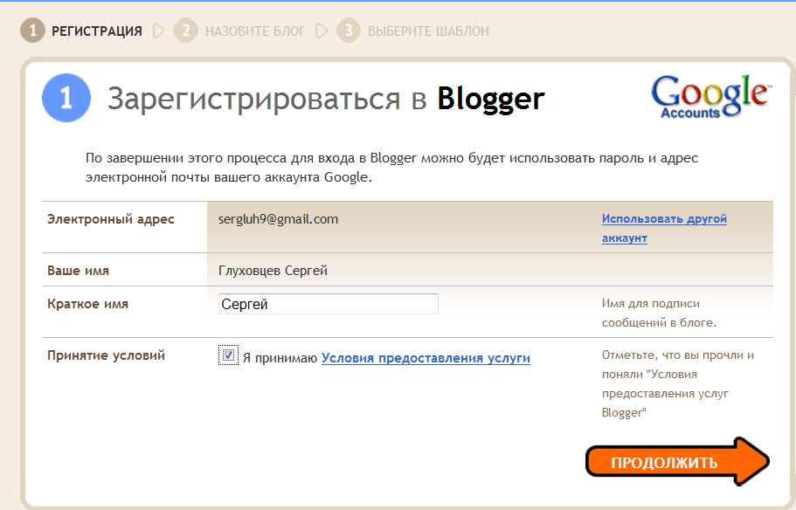The height and width of the screenshot is (510, 796).
Task: Click the step 1 circle beside РЕГИСТРАЦИЯ
Action: (x=32, y=31)
